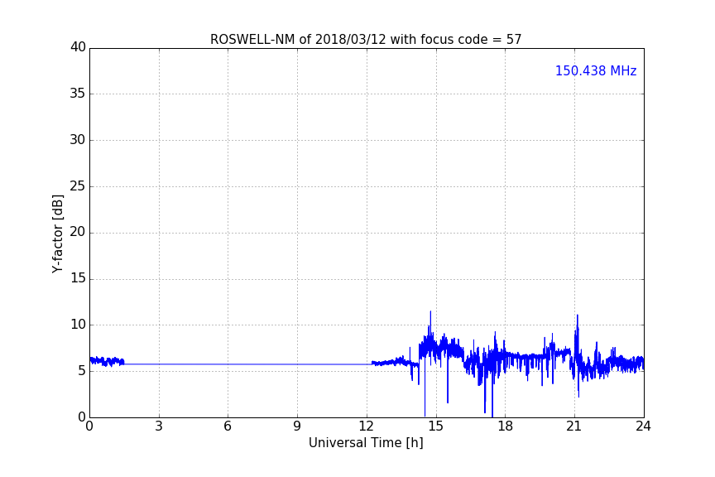Click the x-axis tick label '6'
The height and width of the screenshot is (477, 715).
coord(228,426)
